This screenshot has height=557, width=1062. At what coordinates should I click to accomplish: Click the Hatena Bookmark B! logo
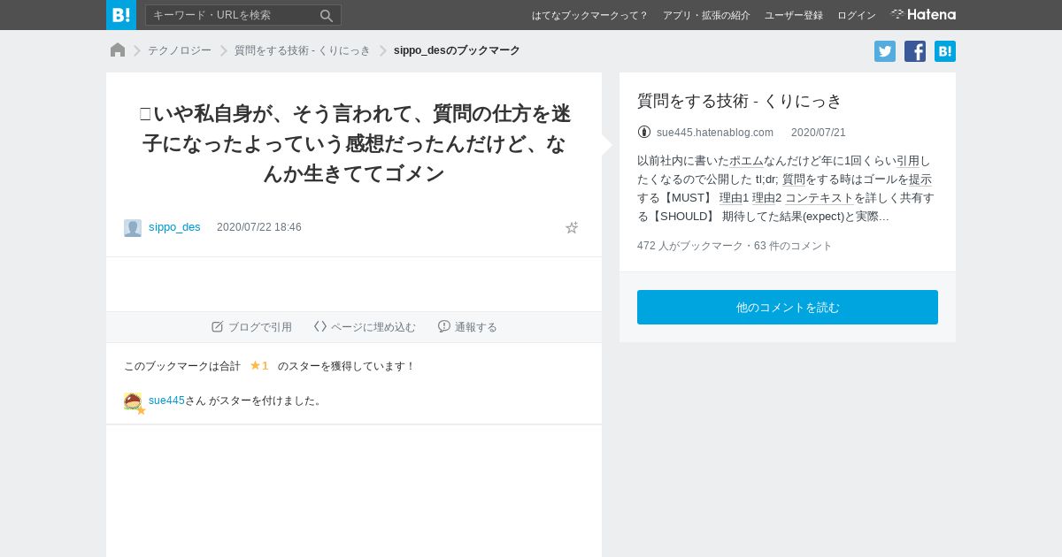121,15
